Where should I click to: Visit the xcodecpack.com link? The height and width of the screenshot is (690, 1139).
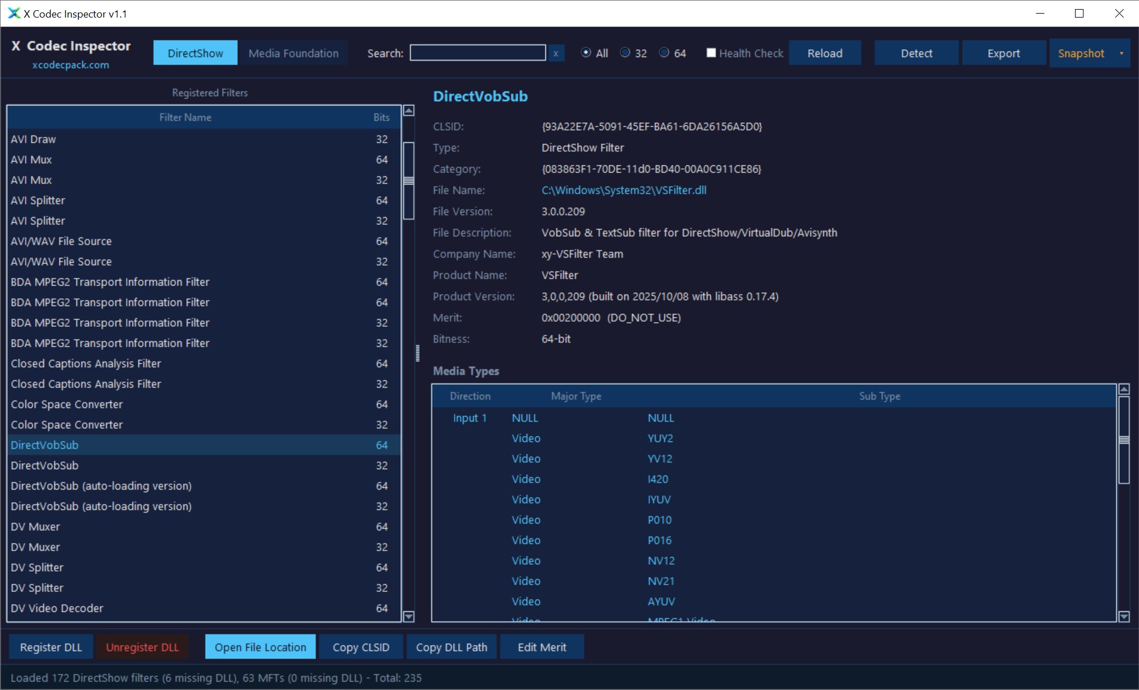point(71,65)
